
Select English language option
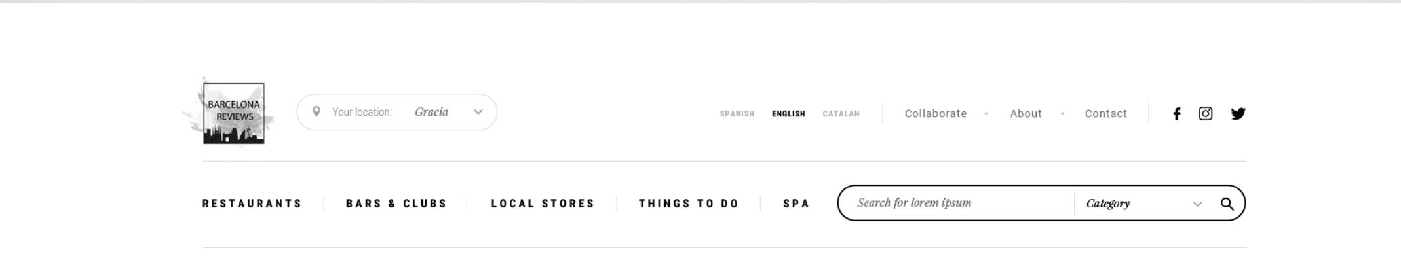tap(788, 114)
